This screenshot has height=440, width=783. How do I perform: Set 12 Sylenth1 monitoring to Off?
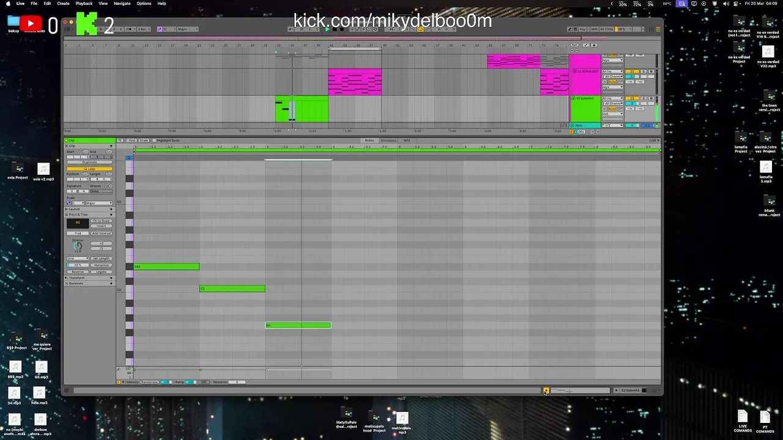[620, 108]
